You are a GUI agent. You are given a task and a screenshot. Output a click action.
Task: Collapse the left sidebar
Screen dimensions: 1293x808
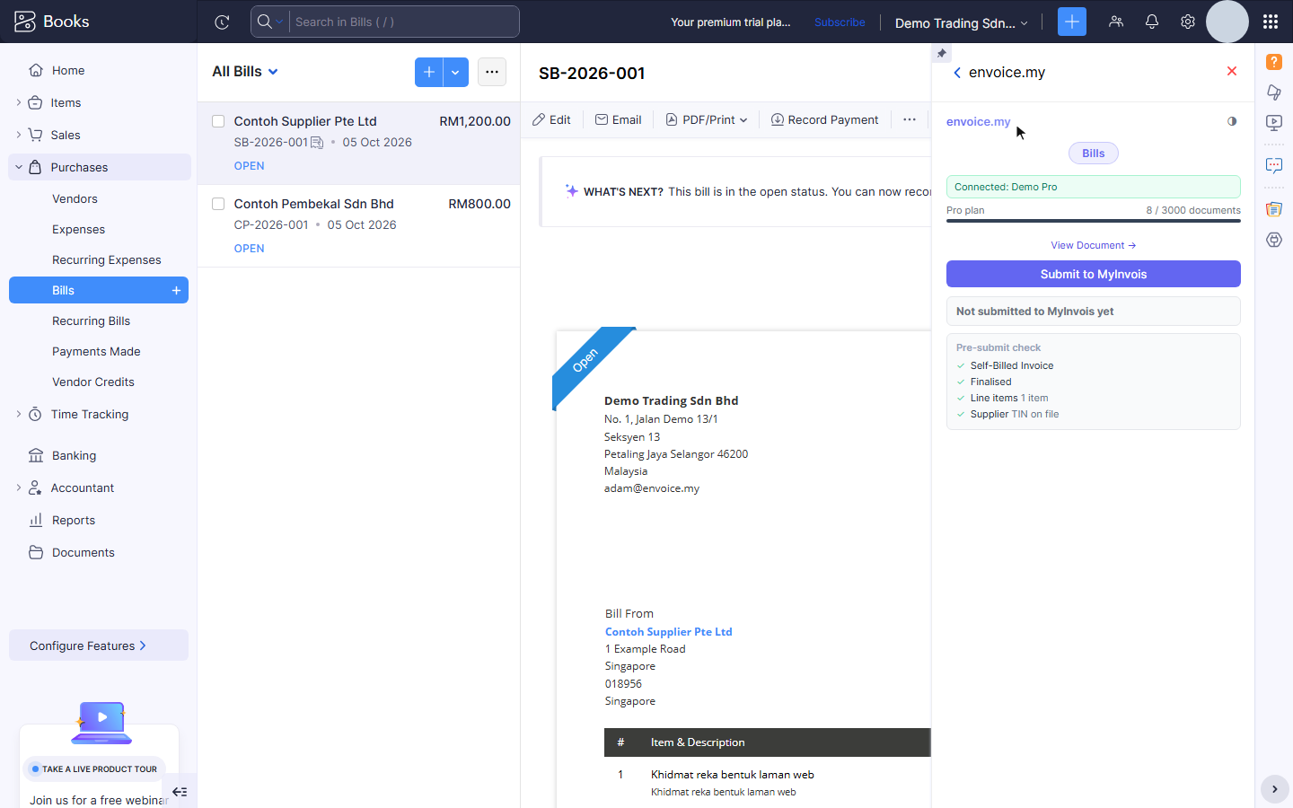pos(180,792)
